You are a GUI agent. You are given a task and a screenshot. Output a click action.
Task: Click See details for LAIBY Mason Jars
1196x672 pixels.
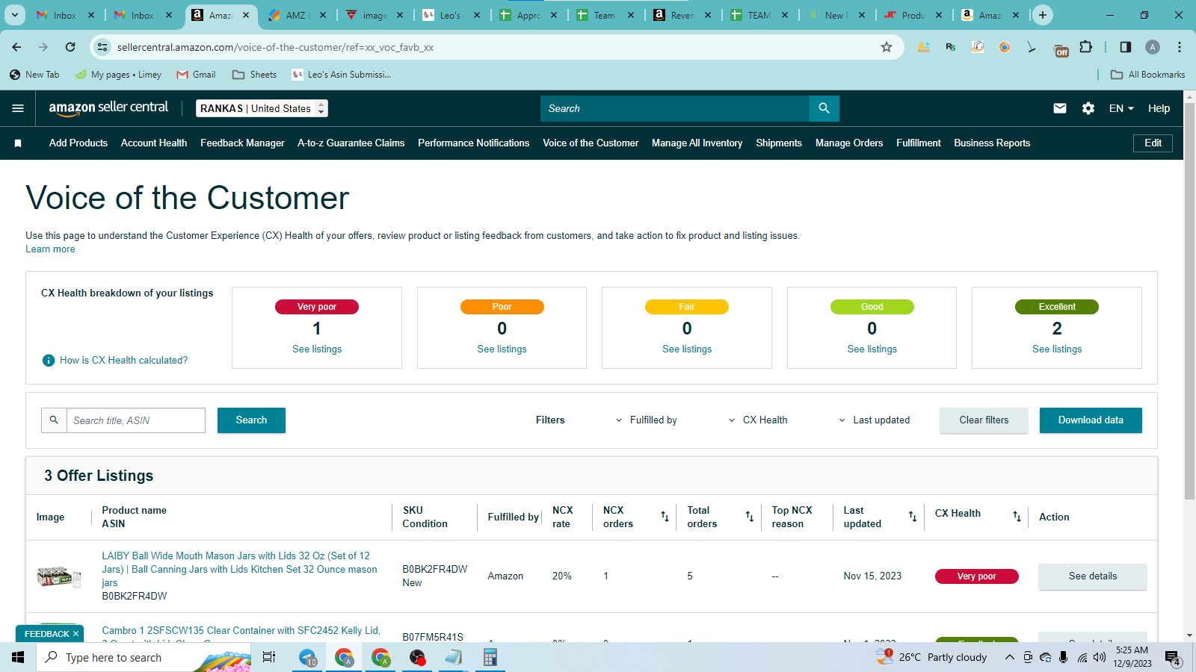(x=1092, y=576)
